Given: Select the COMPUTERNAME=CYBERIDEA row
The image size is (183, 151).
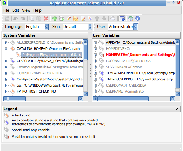Looking at the screenshot, I should tap(39, 73).
